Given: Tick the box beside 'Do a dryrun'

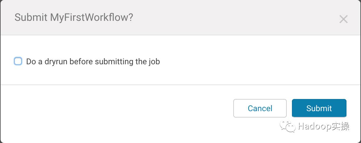Looking at the screenshot, I should pyautogui.click(x=18, y=61).
